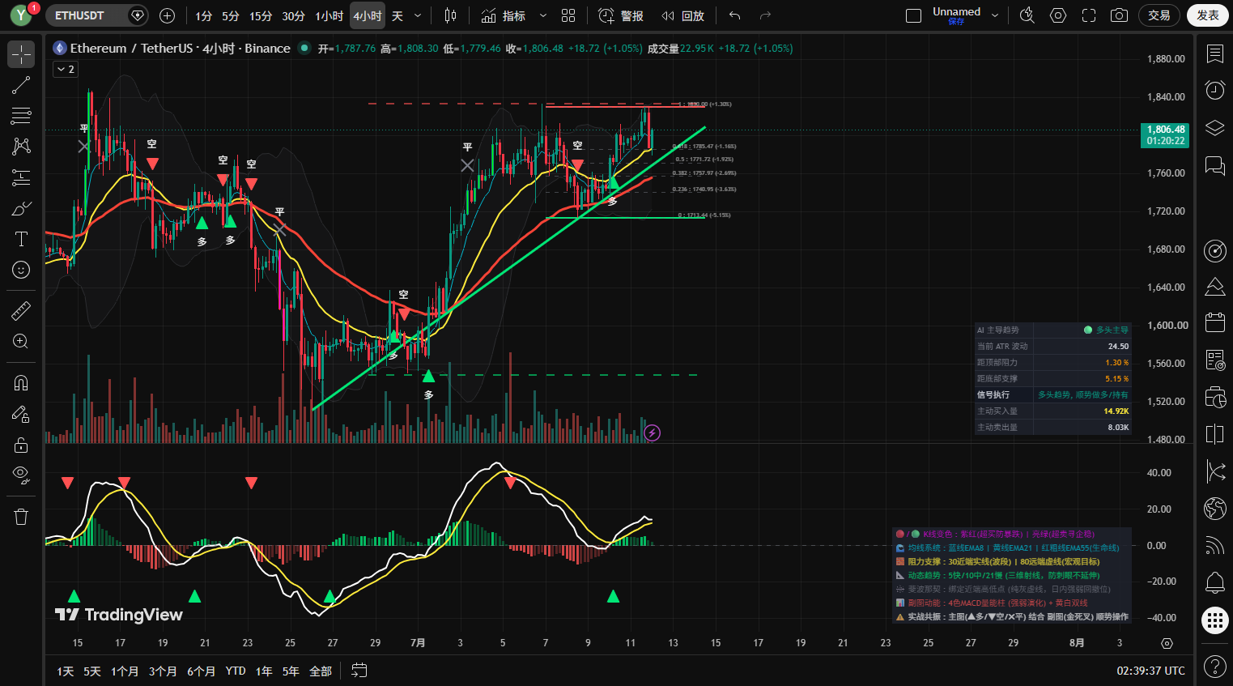Select the trend line drawing tool
The height and width of the screenshot is (686, 1233).
click(21, 85)
